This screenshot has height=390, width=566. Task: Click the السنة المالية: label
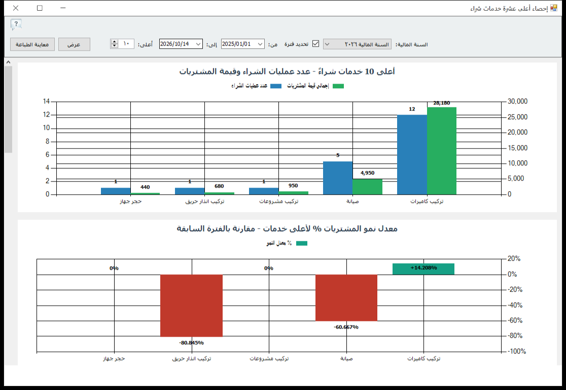tap(411, 45)
